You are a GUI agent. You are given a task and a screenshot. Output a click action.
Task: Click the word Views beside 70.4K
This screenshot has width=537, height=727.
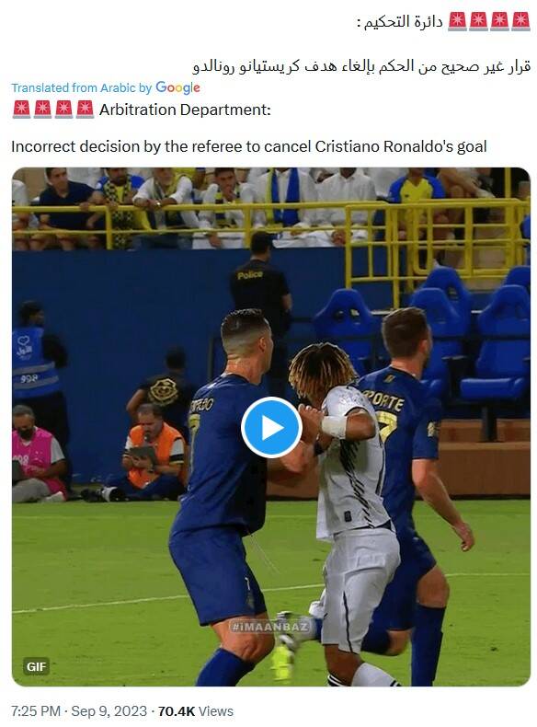click(x=215, y=710)
